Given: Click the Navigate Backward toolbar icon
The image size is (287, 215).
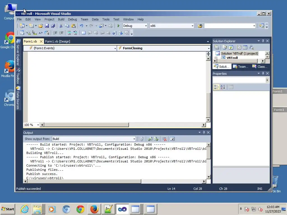Looking at the screenshot, I should [x=101, y=26].
